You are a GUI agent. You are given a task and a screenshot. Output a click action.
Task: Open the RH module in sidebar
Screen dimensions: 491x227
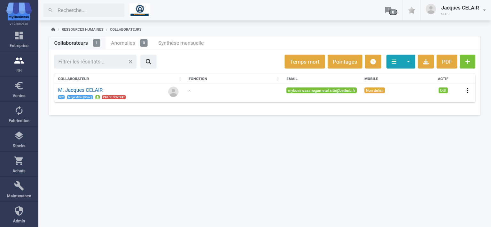tap(19, 64)
